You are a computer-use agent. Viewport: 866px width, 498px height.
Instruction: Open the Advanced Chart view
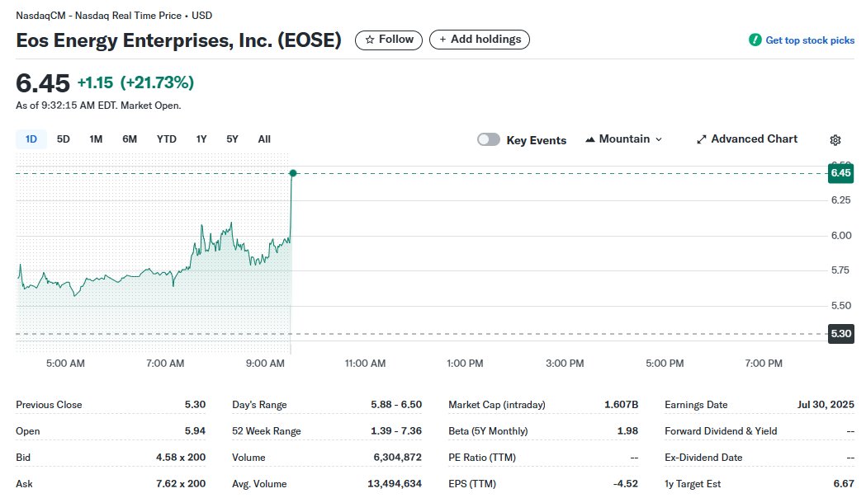click(746, 139)
